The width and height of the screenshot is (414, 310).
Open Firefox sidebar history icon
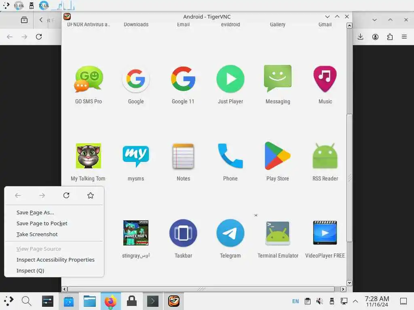pyautogui.click(x=24, y=20)
